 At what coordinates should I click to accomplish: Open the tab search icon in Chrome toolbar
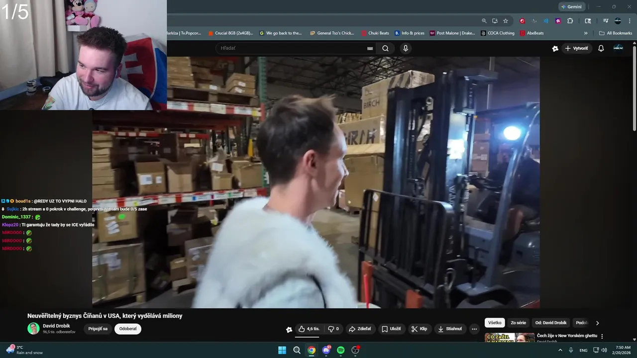coord(588,21)
